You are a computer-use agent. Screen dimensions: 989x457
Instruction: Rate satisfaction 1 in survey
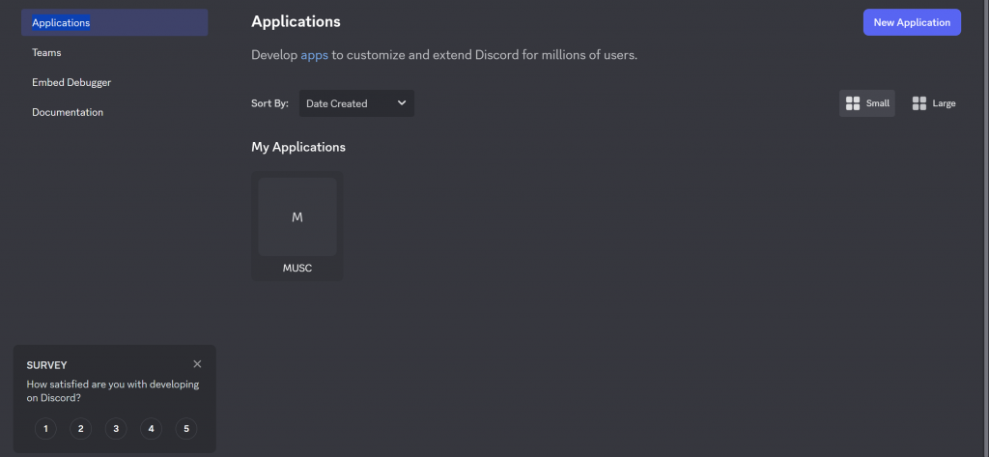(45, 428)
